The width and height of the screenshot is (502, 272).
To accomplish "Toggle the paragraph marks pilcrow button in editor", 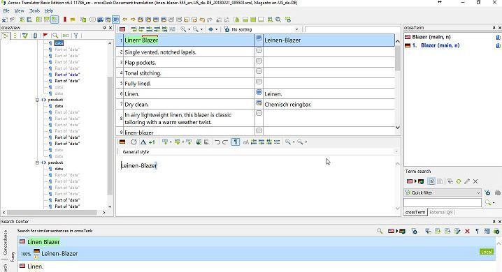I will pyautogui.click(x=236, y=142).
